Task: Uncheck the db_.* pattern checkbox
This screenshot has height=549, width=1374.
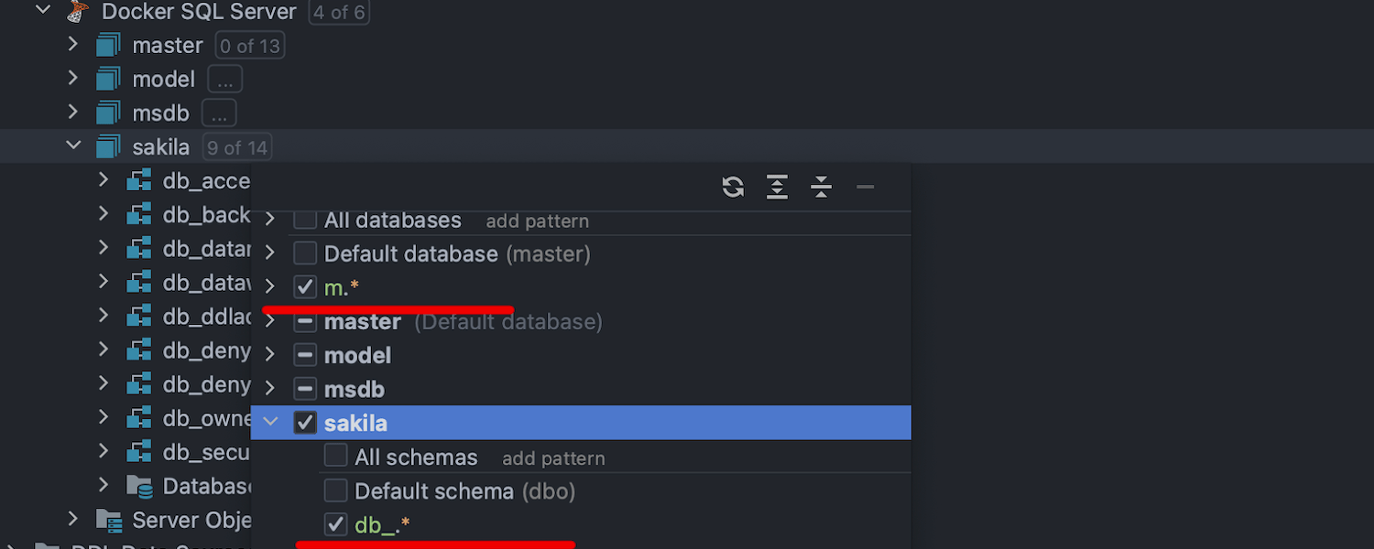Action: [336, 525]
